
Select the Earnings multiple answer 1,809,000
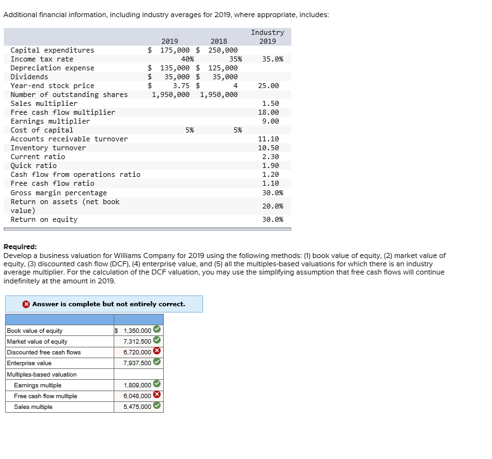click(137, 385)
